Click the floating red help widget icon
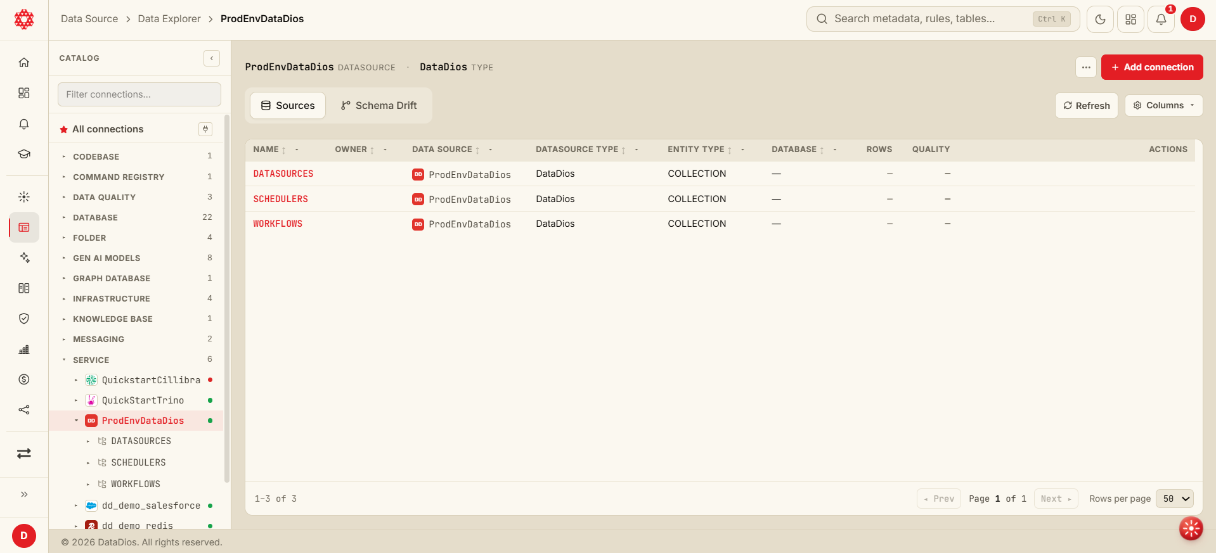Screen dimensions: 1216x553 point(1191,528)
